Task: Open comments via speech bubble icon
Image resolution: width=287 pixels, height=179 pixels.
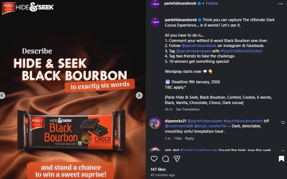Action: [165, 159]
